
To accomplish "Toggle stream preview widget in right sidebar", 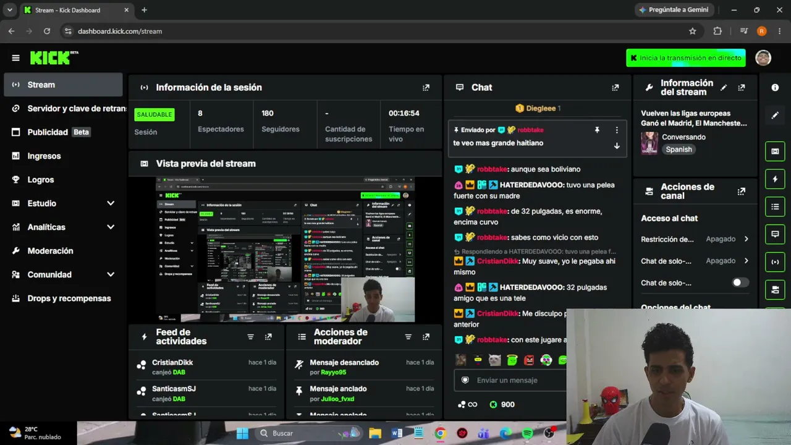I will (775, 151).
